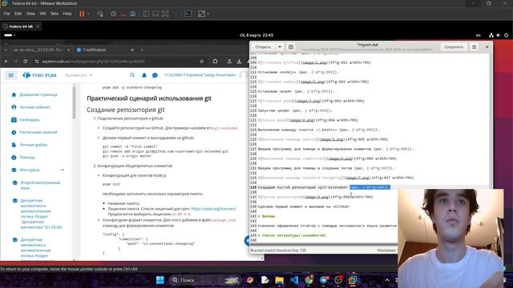This screenshot has height=288, width=513.
Task: Open the VMware View menu
Action: click(30, 14)
